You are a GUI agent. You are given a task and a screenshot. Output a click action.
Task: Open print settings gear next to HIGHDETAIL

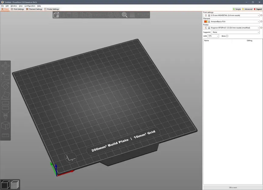pos(261,15)
